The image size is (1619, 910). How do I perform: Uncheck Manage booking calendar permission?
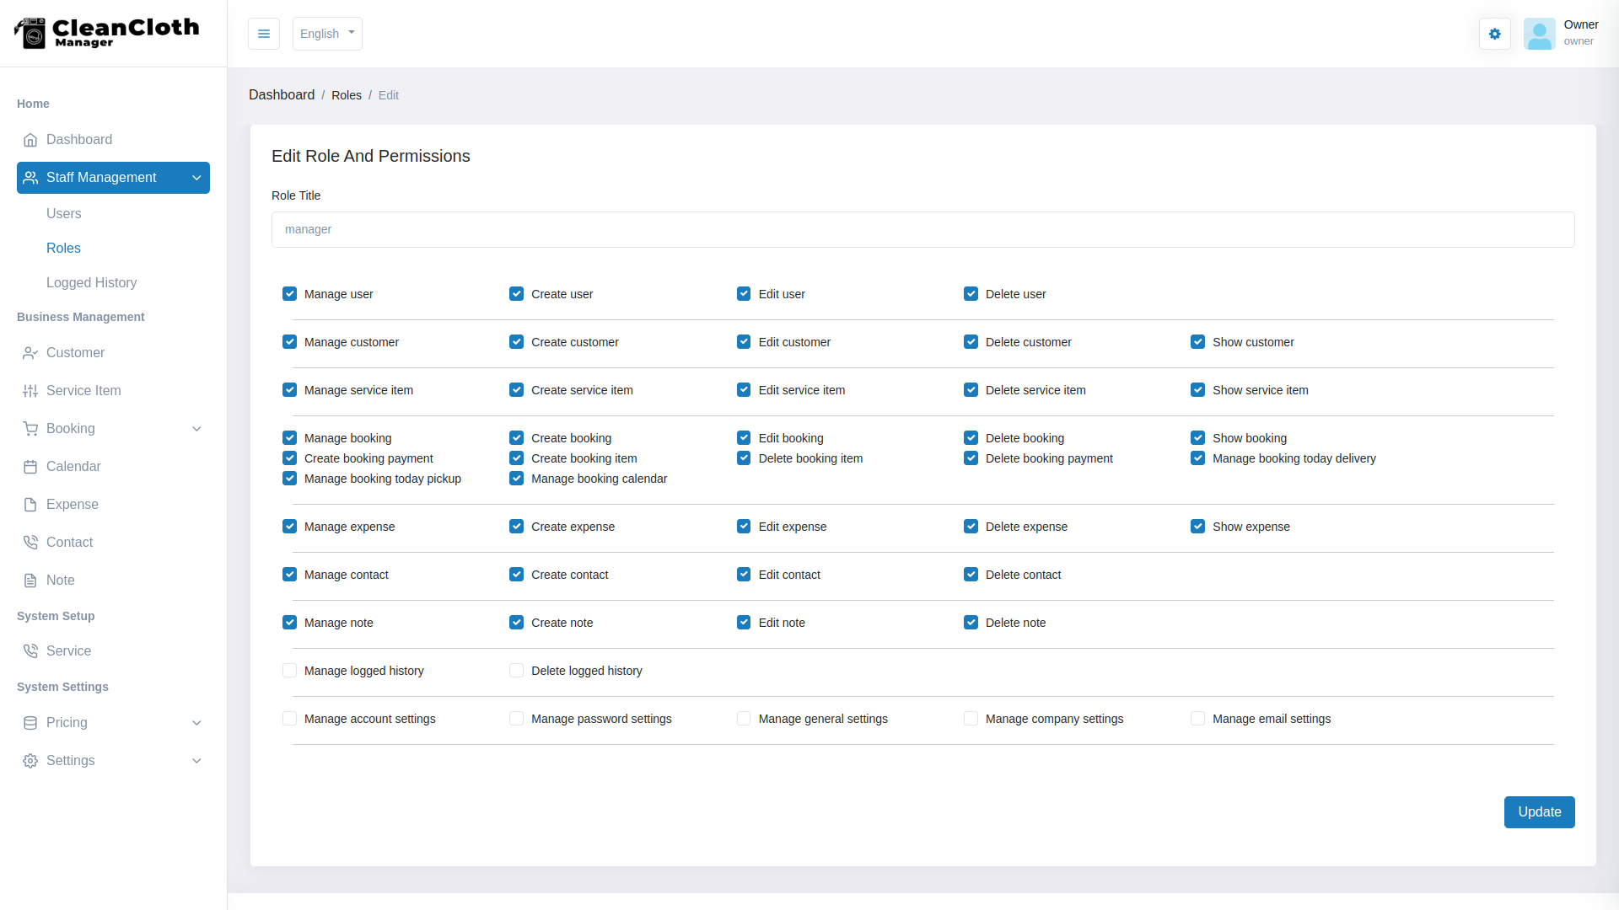coord(516,479)
